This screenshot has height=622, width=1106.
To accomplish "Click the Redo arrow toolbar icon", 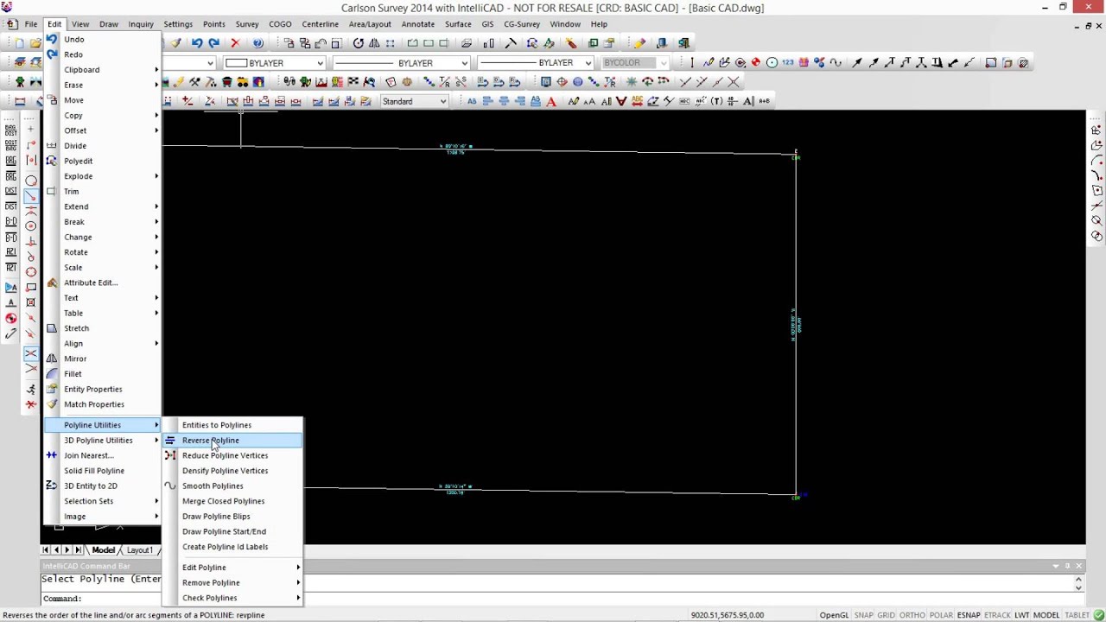I will (213, 43).
